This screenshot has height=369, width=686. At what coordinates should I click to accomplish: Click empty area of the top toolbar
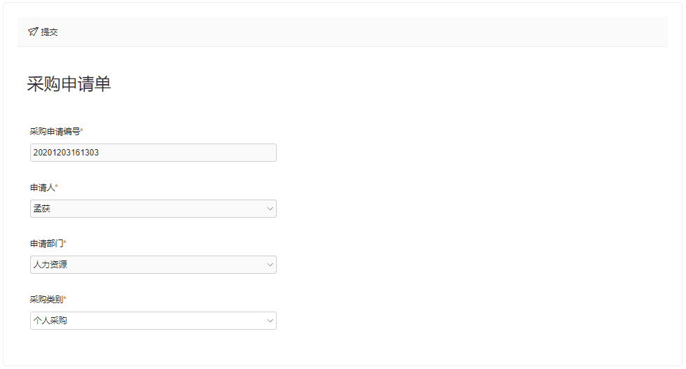click(350, 32)
